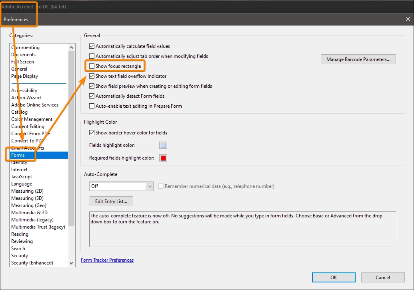Click the categories list scrollbar thumb

click(x=71, y=138)
